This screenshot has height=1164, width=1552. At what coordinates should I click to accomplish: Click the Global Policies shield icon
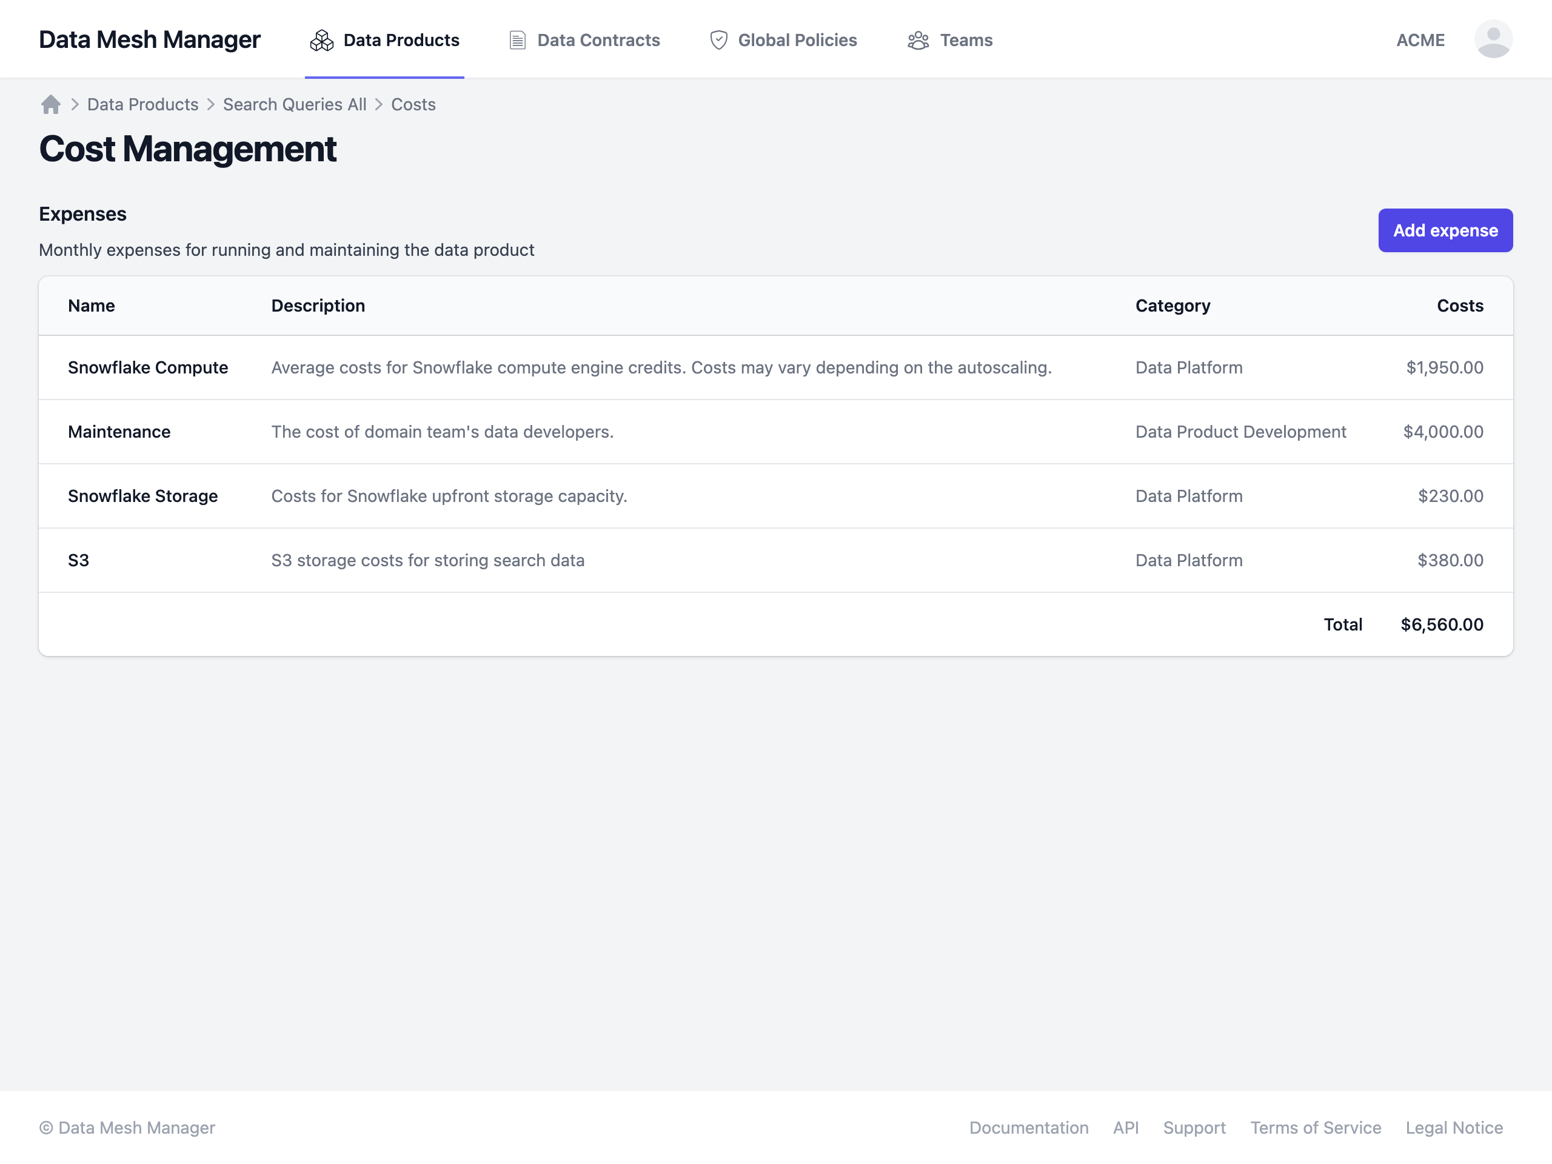pyautogui.click(x=718, y=40)
